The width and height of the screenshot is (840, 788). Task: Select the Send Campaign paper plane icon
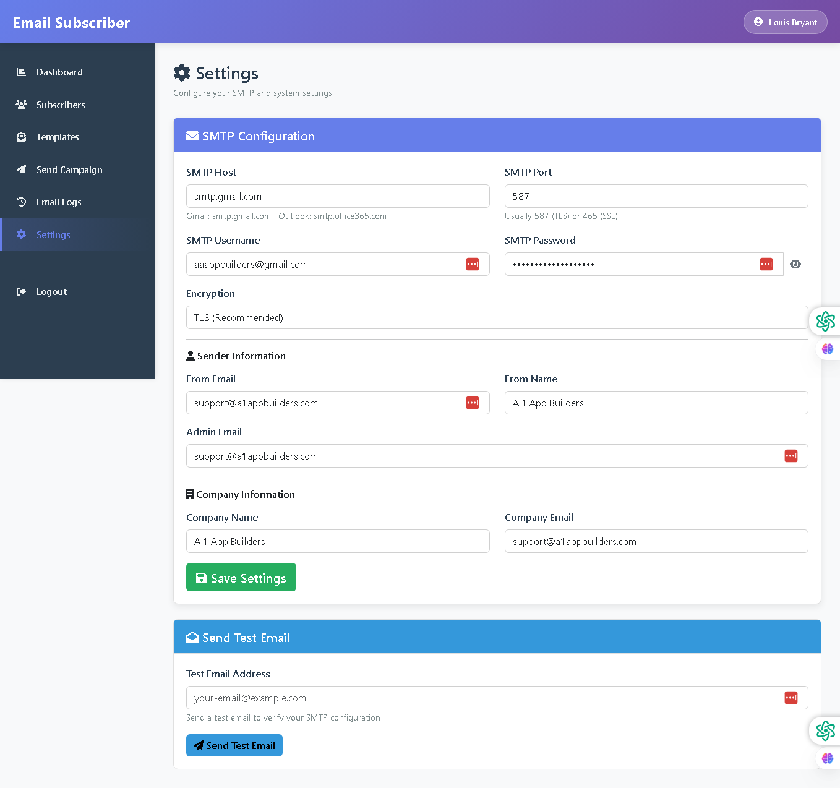21,169
